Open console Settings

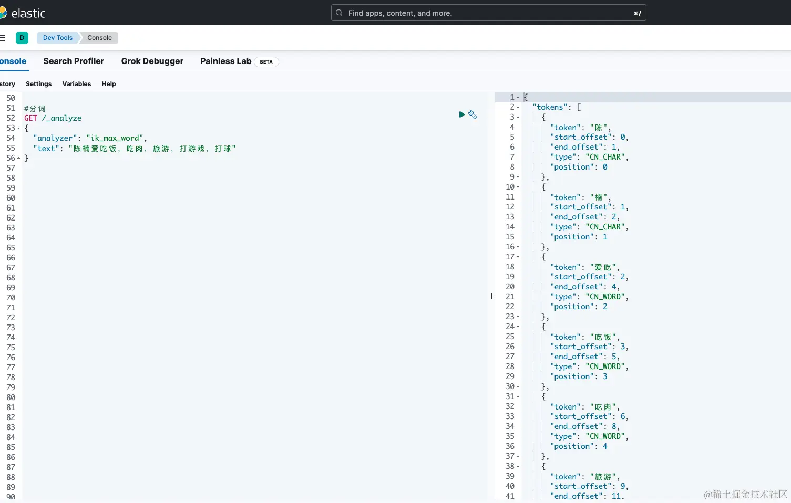(x=39, y=84)
